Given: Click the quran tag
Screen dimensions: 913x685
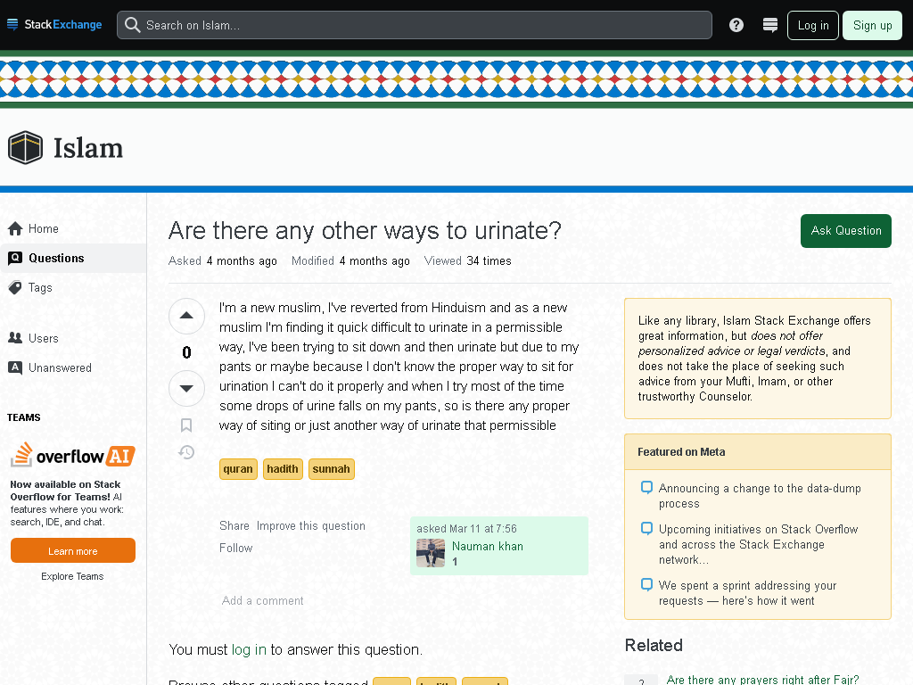Looking at the screenshot, I should pyautogui.click(x=238, y=469).
